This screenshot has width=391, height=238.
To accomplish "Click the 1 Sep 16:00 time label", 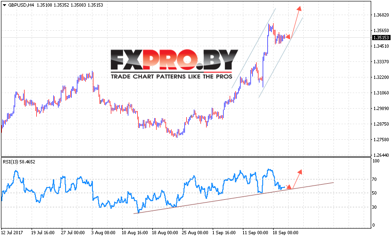I will pyautogui.click(x=224, y=232).
